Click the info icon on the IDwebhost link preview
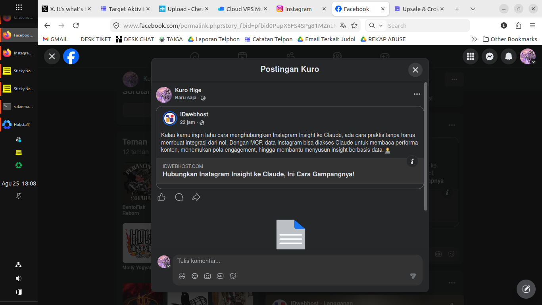This screenshot has height=305, width=542. click(x=412, y=161)
